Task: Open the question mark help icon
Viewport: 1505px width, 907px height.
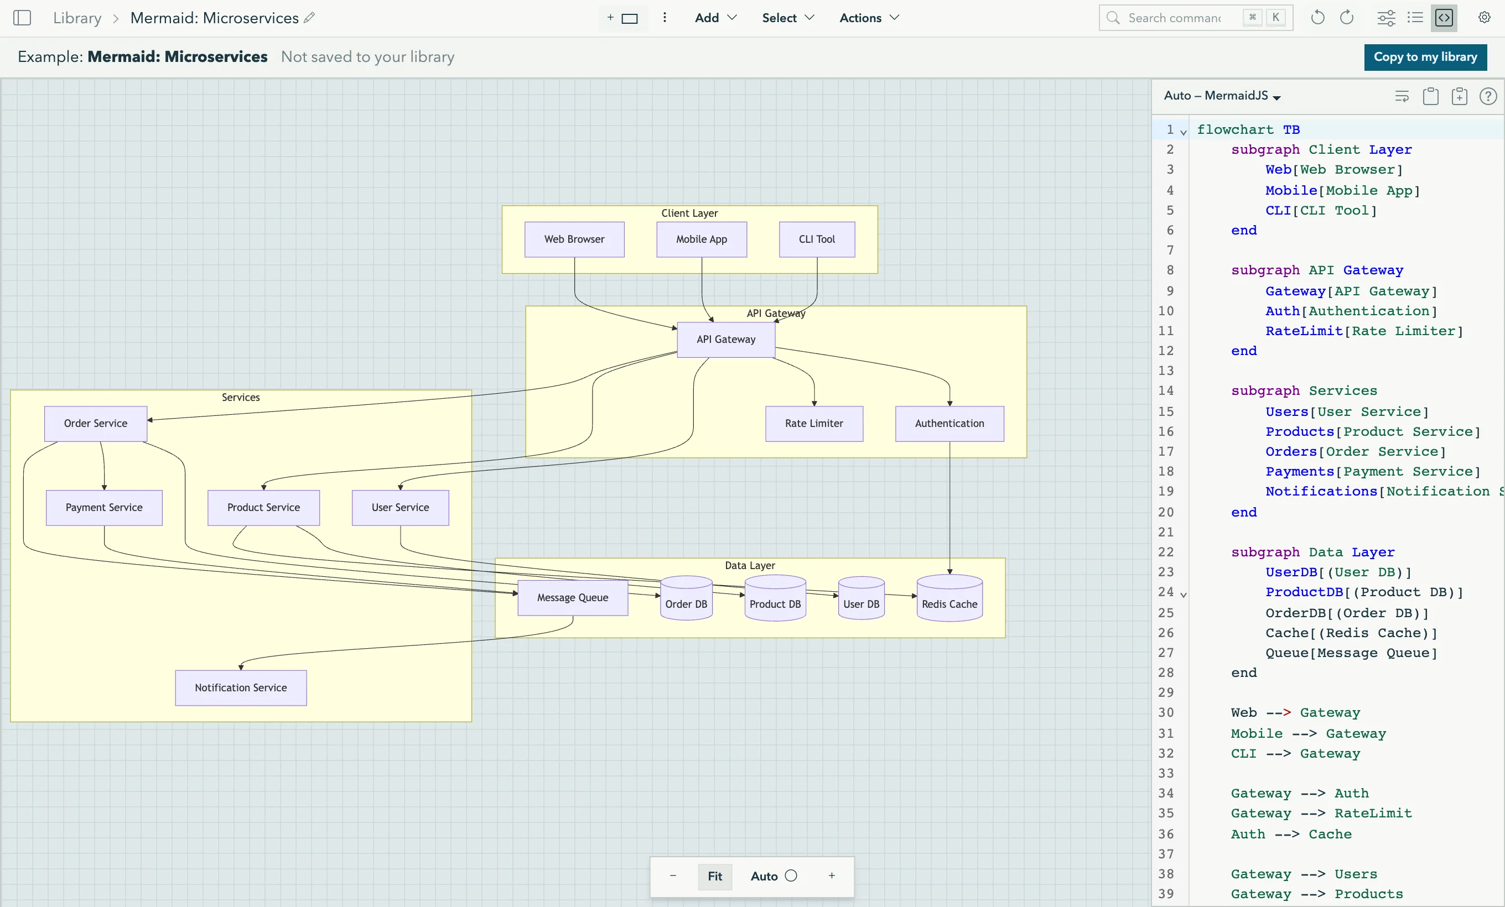Action: click(1488, 96)
